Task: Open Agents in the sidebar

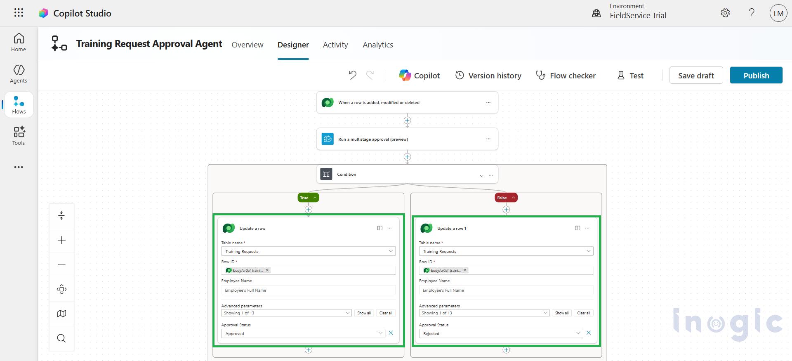Action: coord(19,74)
